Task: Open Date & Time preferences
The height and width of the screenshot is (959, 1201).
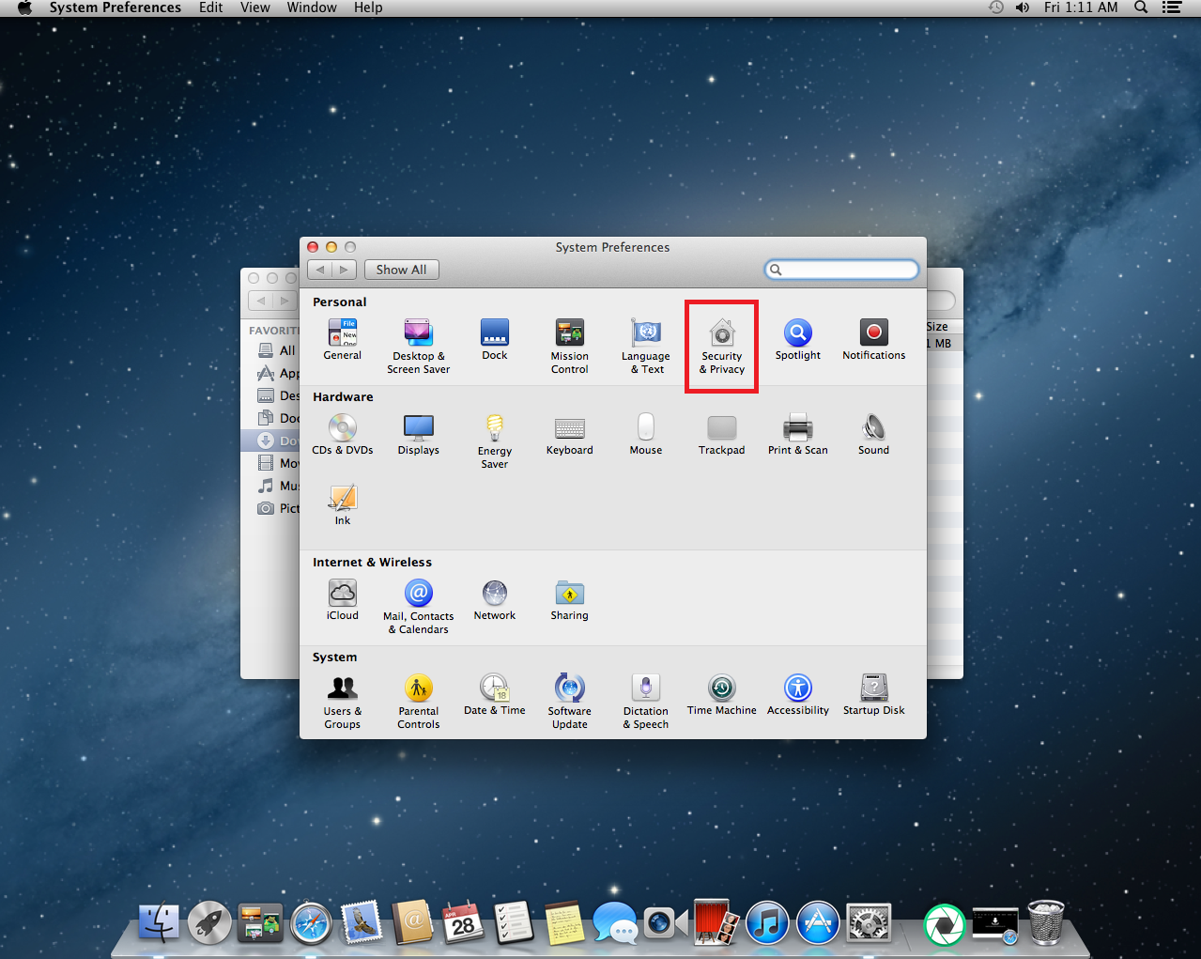Action: pos(495,694)
